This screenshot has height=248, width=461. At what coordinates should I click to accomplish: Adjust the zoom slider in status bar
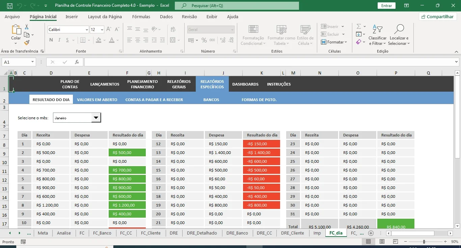424,242
